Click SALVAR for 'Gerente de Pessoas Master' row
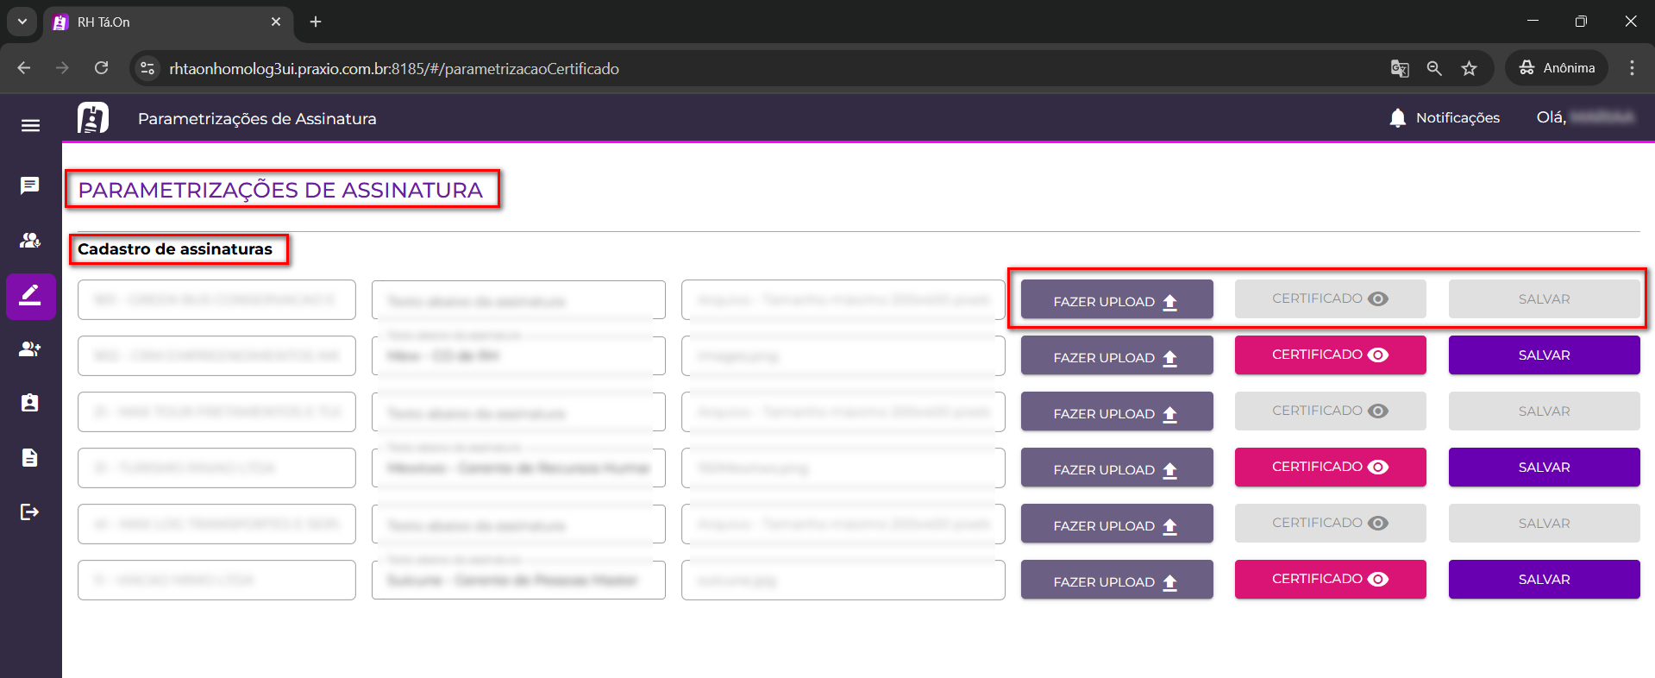 1544,580
